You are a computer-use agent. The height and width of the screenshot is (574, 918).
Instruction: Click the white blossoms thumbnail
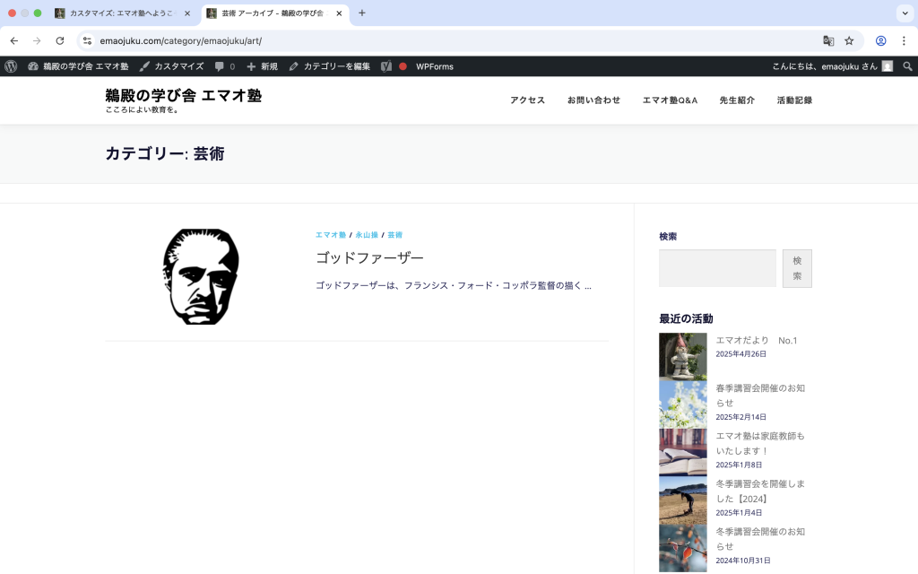click(x=682, y=404)
